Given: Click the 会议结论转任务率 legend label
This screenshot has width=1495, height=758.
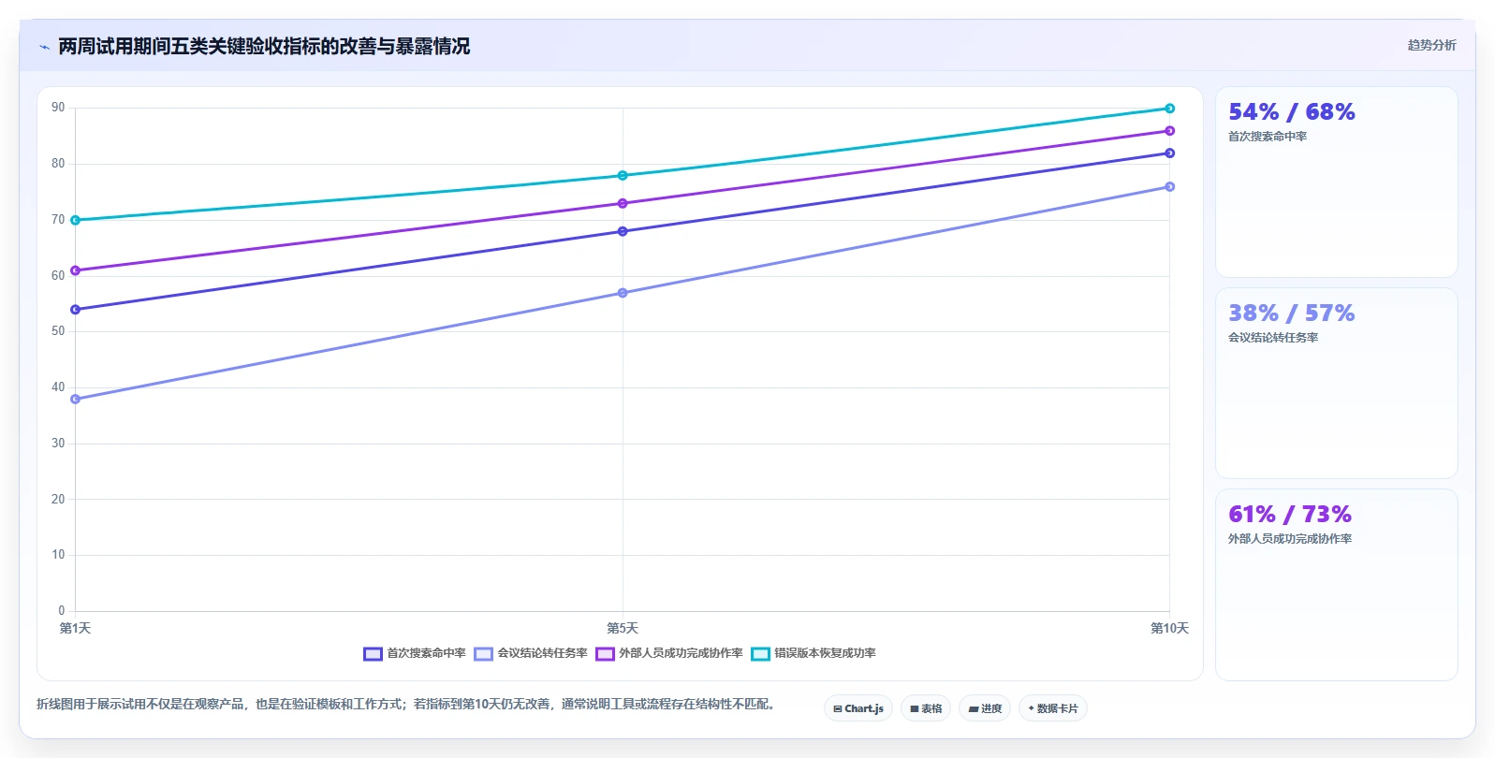Looking at the screenshot, I should click(x=542, y=653).
